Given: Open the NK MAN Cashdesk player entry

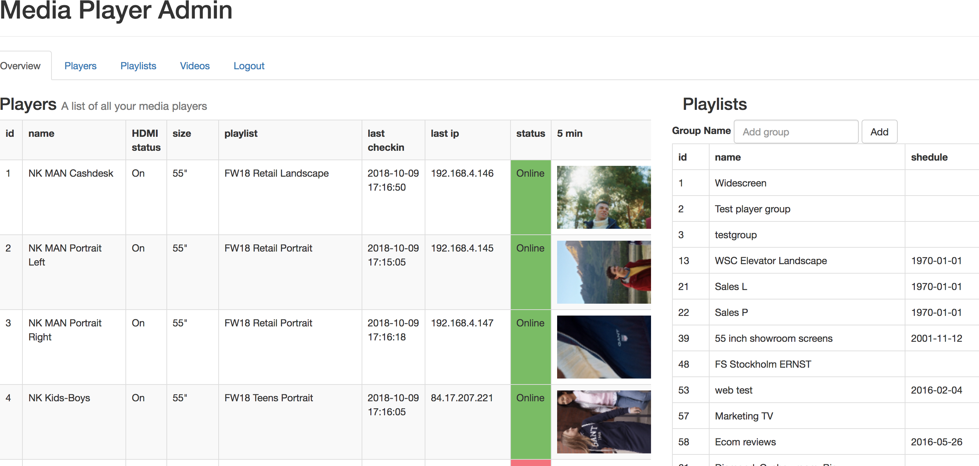Looking at the screenshot, I should click(71, 173).
